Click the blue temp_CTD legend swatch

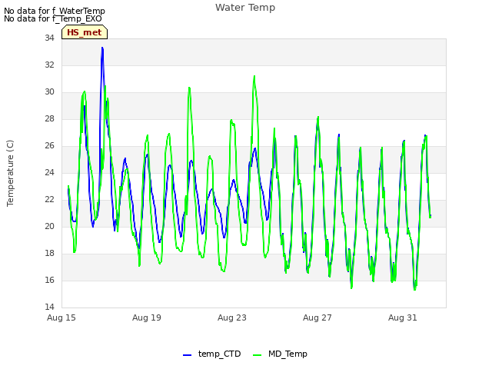(x=187, y=355)
